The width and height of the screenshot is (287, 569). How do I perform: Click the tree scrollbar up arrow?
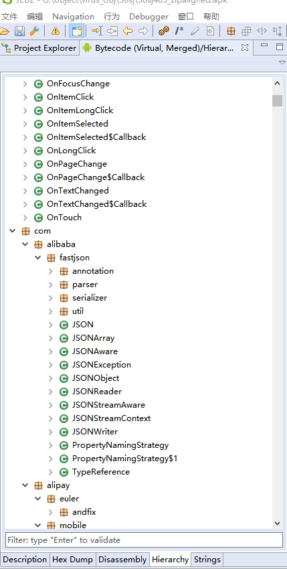click(277, 83)
